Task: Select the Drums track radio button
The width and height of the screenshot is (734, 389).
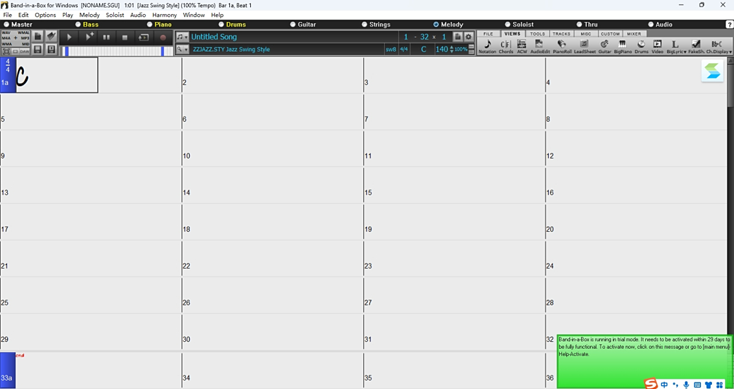Action: tap(222, 24)
